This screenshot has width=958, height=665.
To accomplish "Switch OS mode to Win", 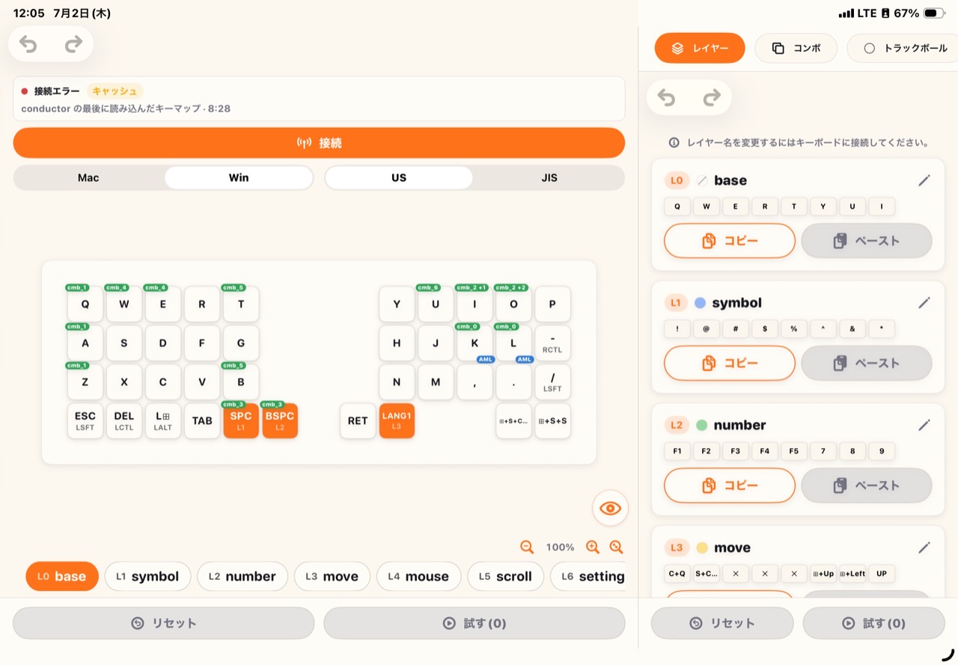I will (x=239, y=178).
